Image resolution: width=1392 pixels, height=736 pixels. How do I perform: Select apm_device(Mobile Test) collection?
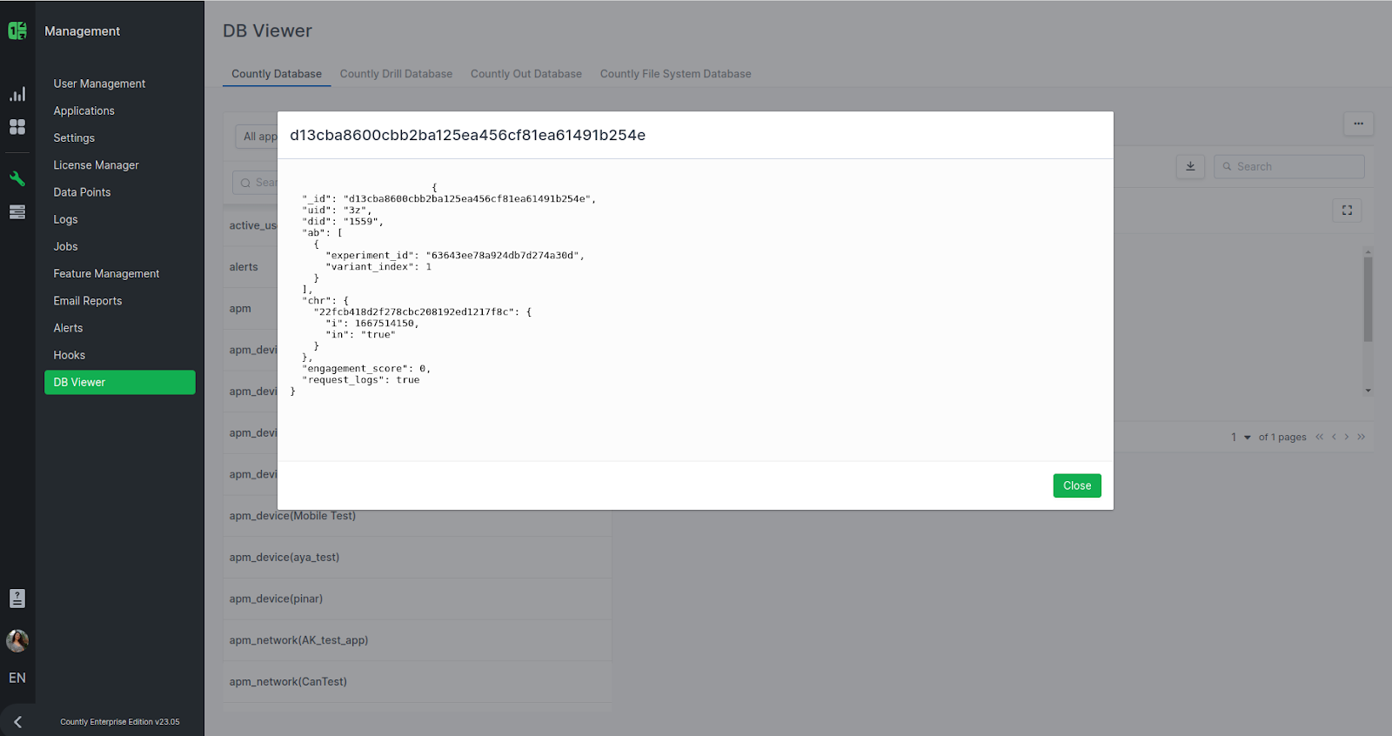coord(418,516)
